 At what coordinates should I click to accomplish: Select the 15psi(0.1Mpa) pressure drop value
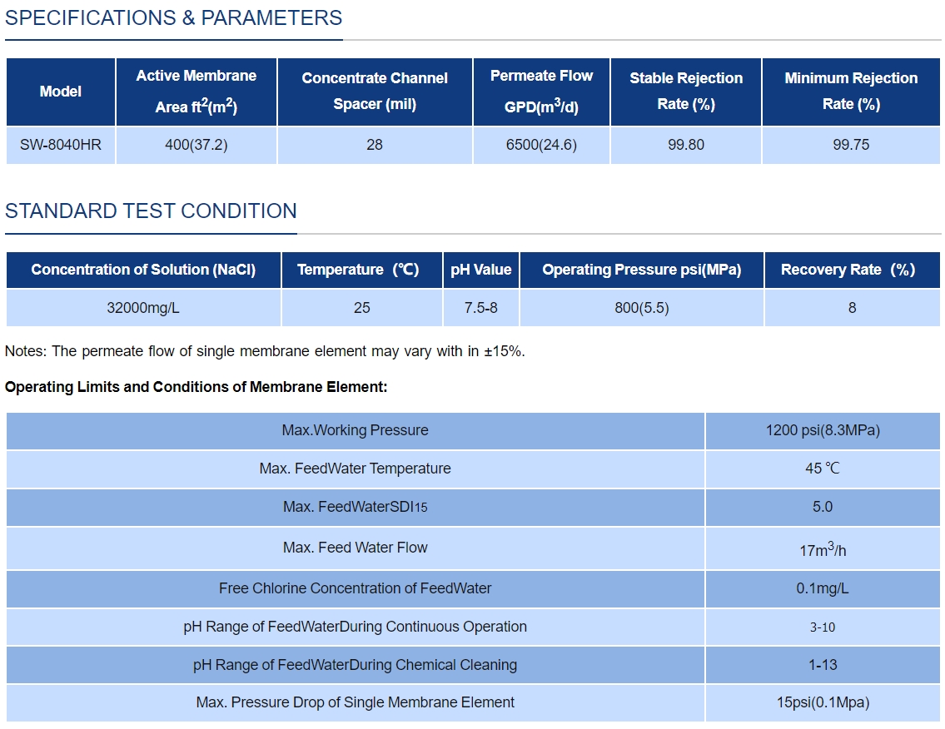823,702
